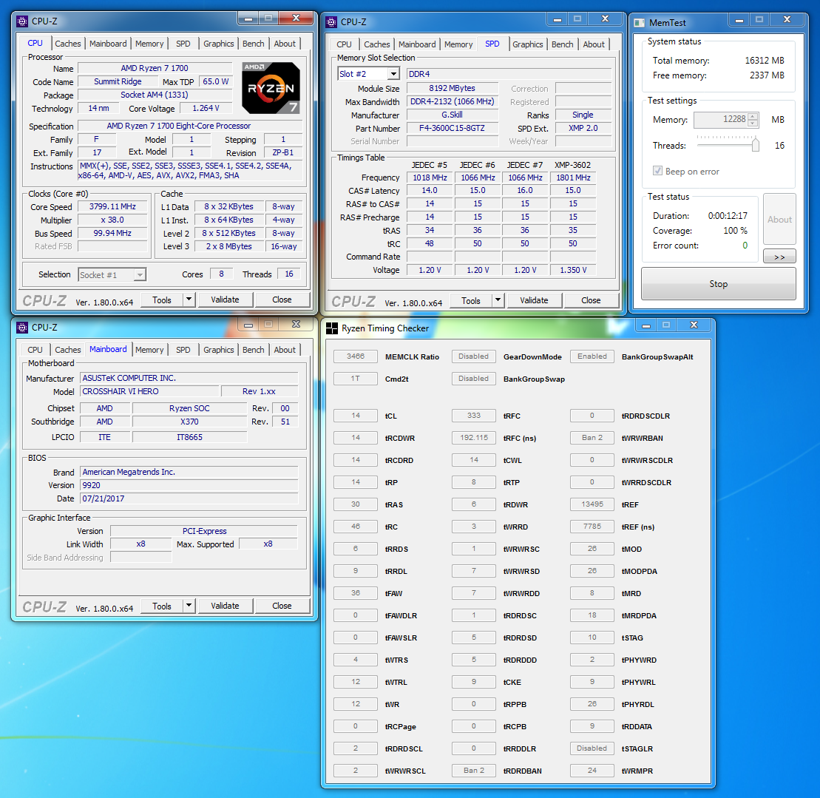Stop the MemTest run
The height and width of the screenshot is (798, 820).
tap(718, 283)
